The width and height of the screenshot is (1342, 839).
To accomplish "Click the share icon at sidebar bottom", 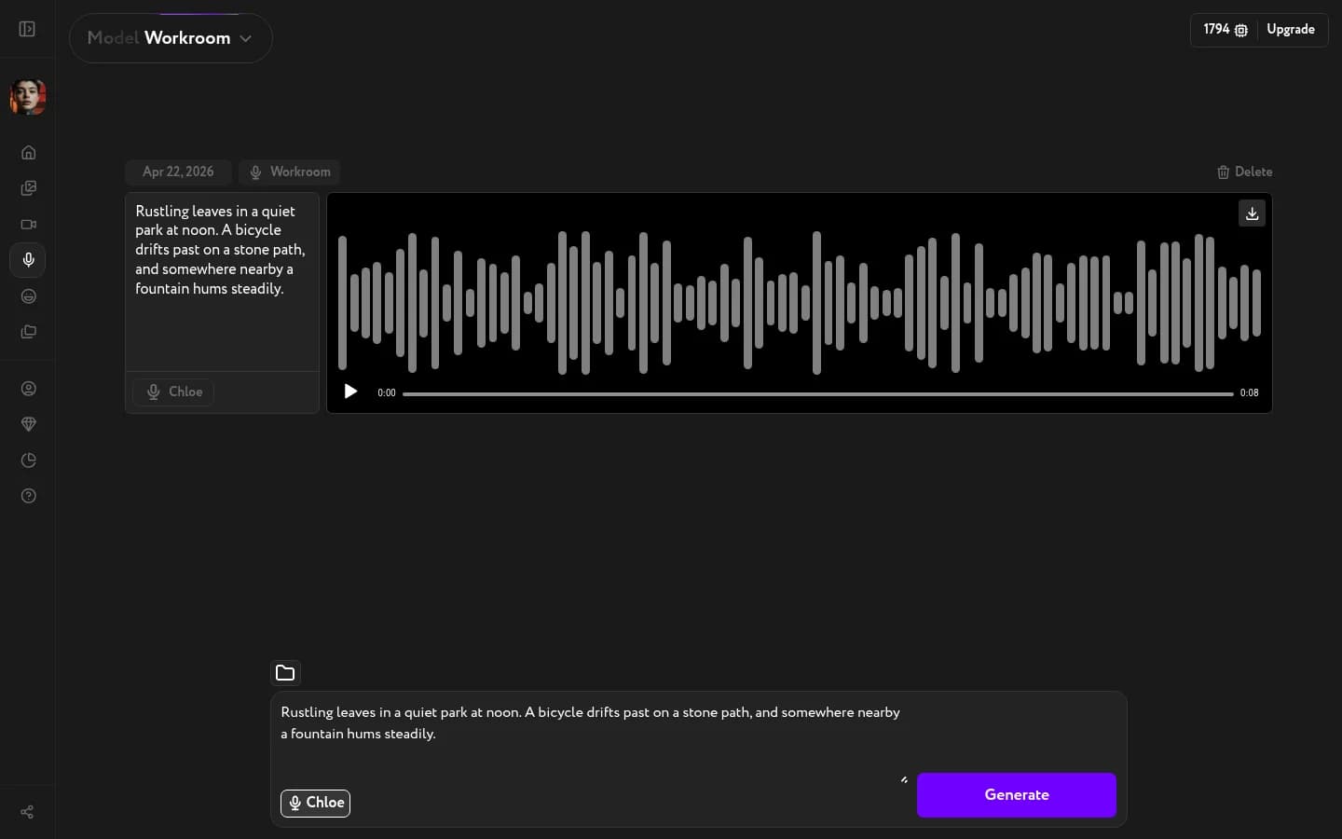I will click(26, 813).
